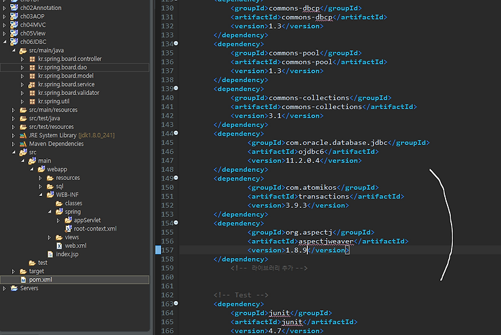
Task: Click the kr.spring.util package icon
Action: point(32,102)
